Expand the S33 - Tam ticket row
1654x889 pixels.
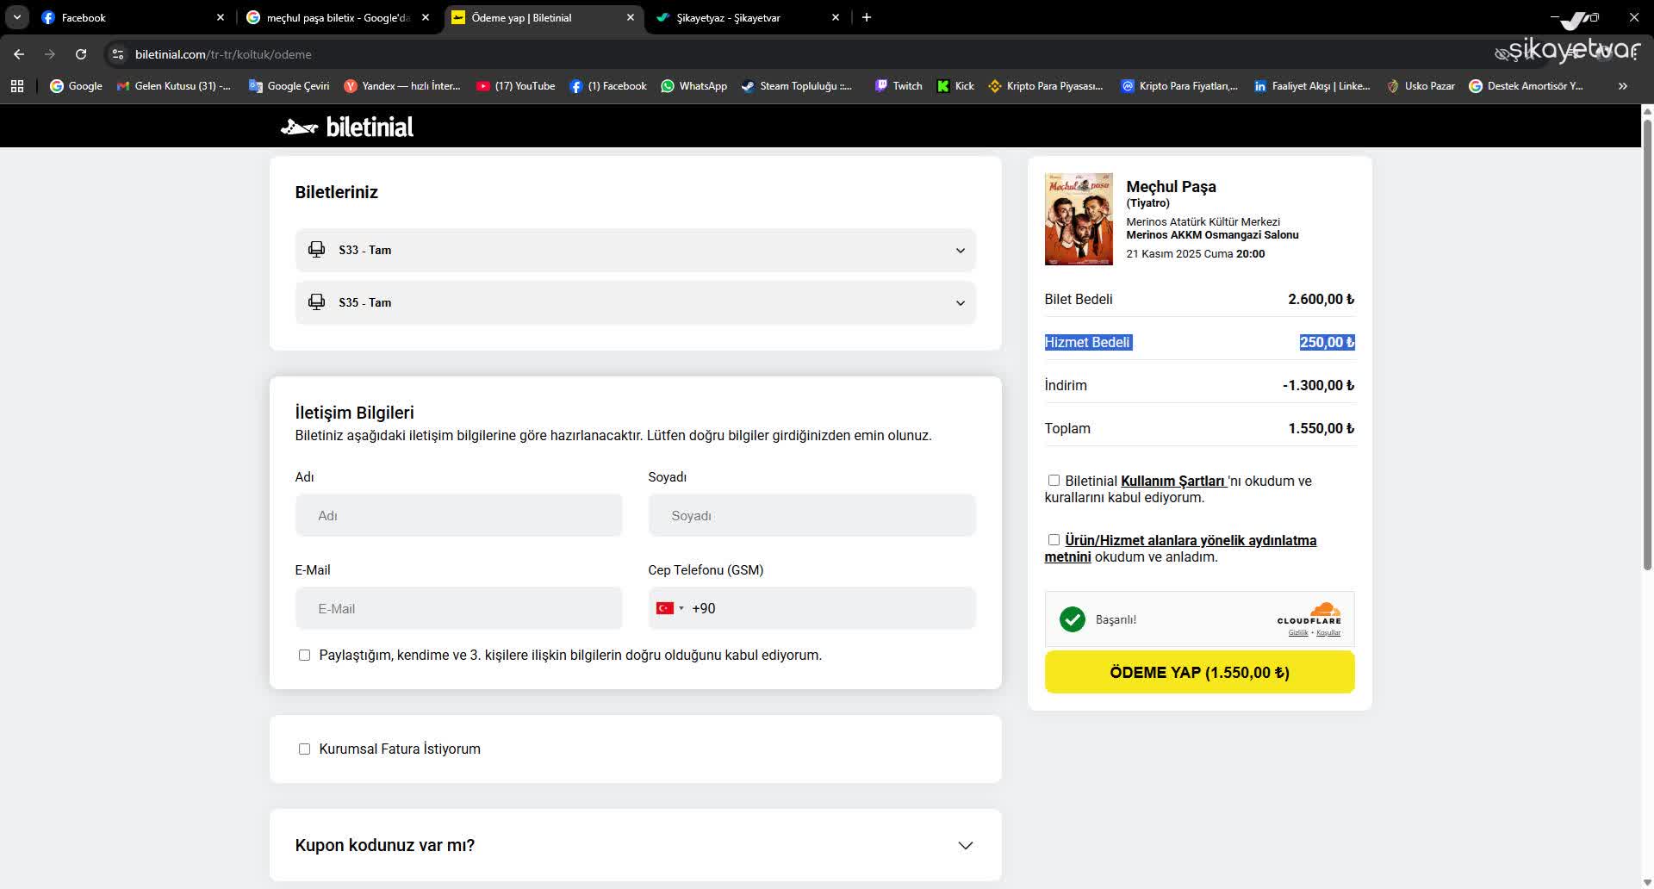pos(635,250)
